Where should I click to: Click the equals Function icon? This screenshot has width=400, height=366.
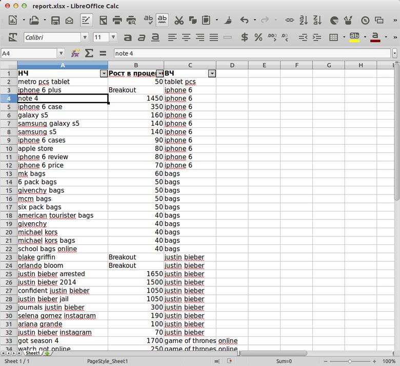(x=103, y=53)
